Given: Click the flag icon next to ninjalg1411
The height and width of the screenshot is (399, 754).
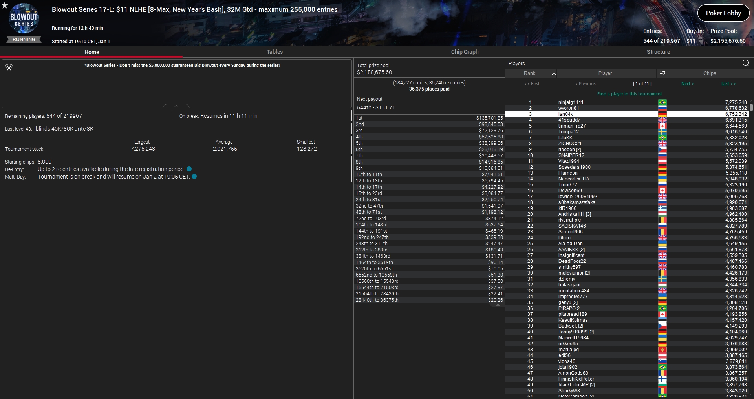Looking at the screenshot, I should [662, 102].
